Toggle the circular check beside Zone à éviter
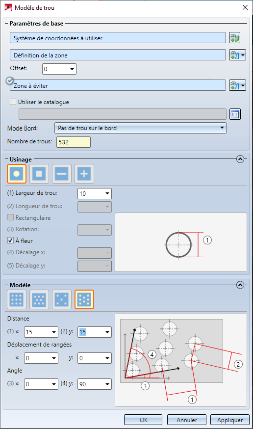Image resolution: width=253 pixels, height=429 pixels. coord(10,80)
